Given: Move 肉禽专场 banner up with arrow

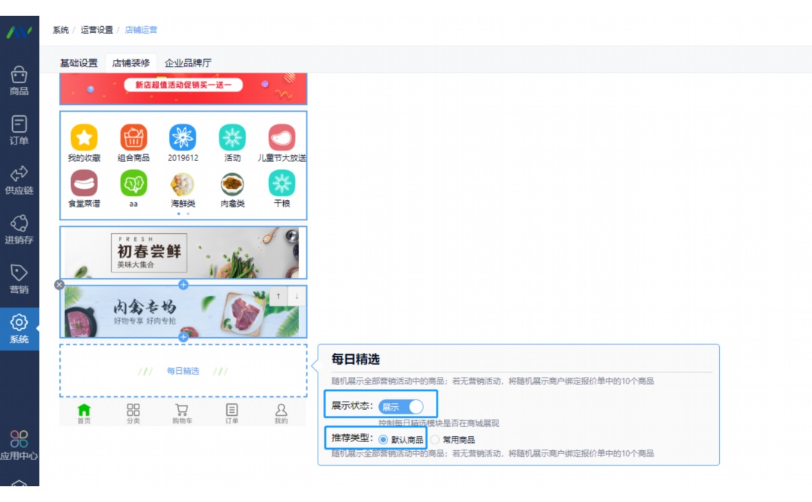Looking at the screenshot, I should click(278, 297).
